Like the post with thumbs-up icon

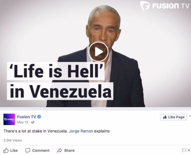6,150
